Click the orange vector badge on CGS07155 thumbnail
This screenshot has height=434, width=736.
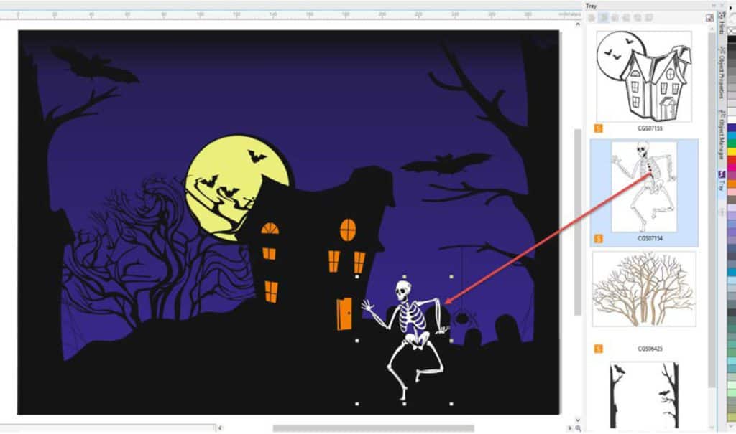pyautogui.click(x=598, y=128)
